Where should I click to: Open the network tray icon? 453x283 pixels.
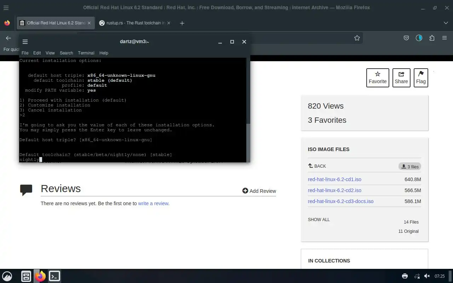pos(417,276)
